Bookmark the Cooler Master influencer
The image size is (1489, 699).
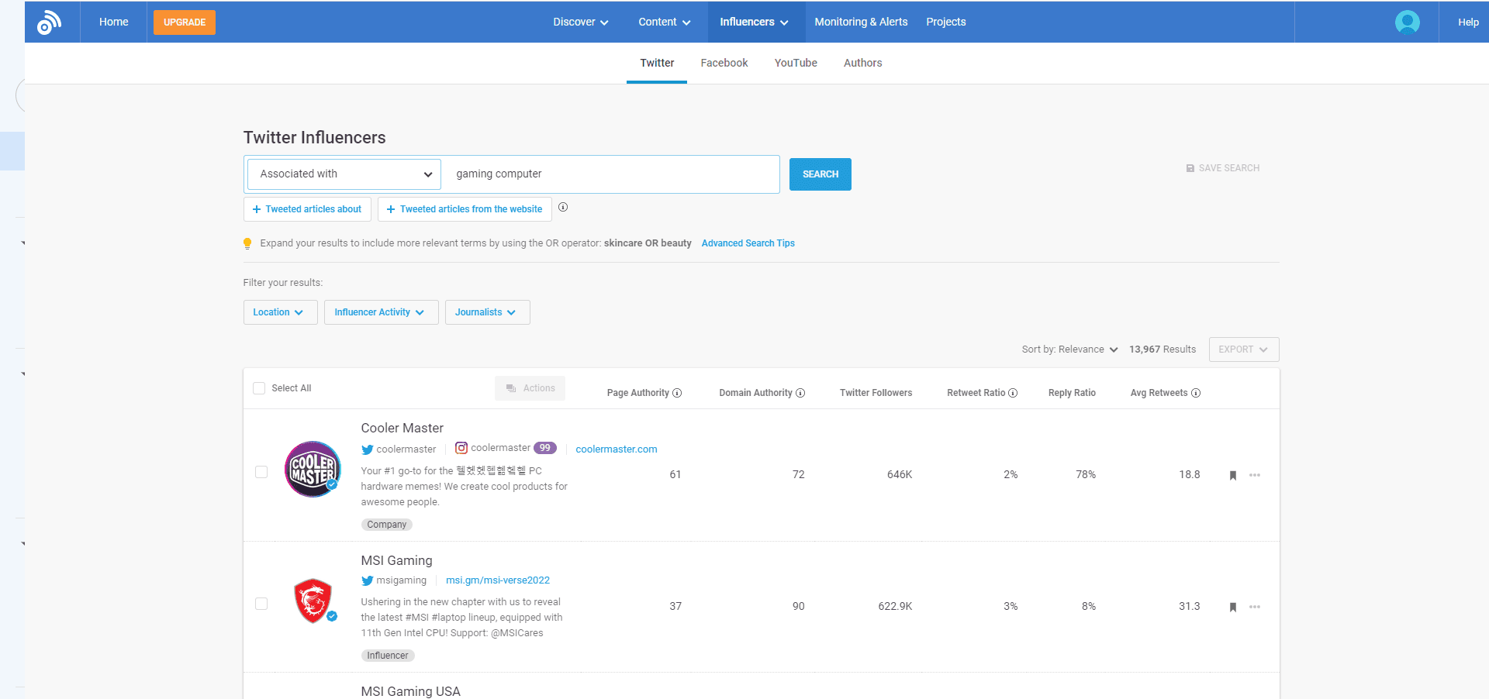coord(1233,475)
